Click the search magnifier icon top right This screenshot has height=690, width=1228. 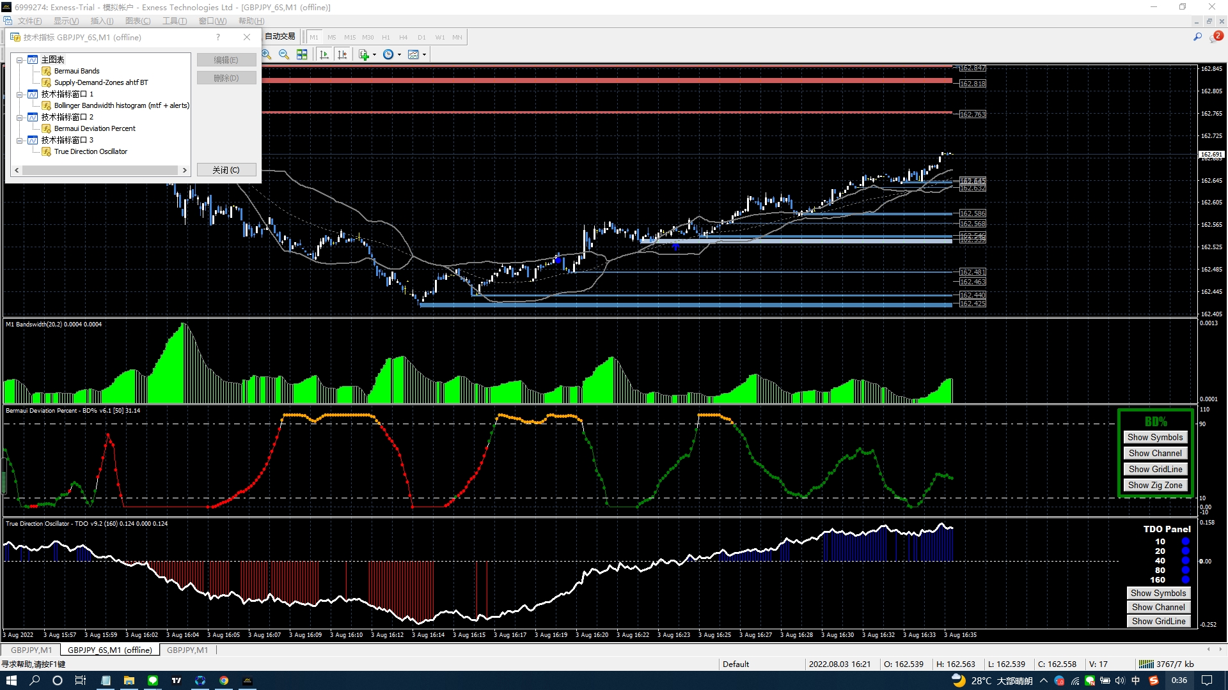coord(1197,37)
